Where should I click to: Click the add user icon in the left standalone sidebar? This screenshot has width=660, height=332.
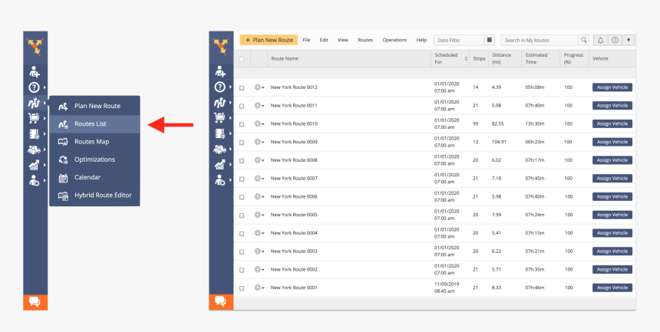pos(34,72)
